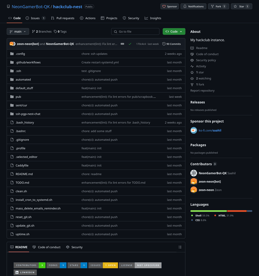Expand the green Code dropdown button
Viewport: 259px width, 276px height.
pyautogui.click(x=174, y=32)
